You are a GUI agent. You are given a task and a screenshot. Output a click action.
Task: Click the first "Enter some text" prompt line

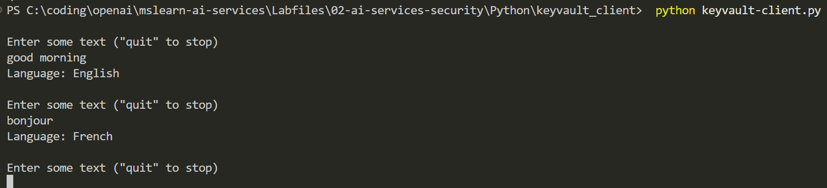point(113,42)
